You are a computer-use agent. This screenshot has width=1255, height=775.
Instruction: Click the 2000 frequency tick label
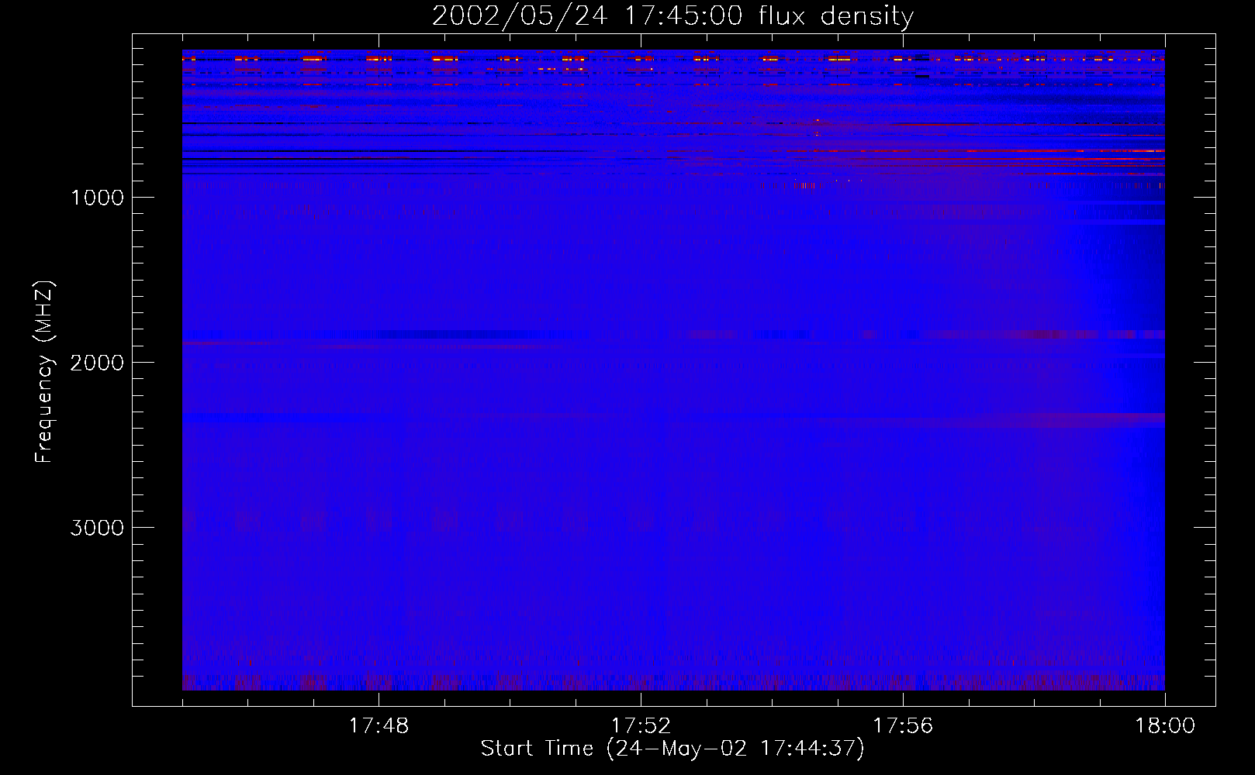click(97, 363)
